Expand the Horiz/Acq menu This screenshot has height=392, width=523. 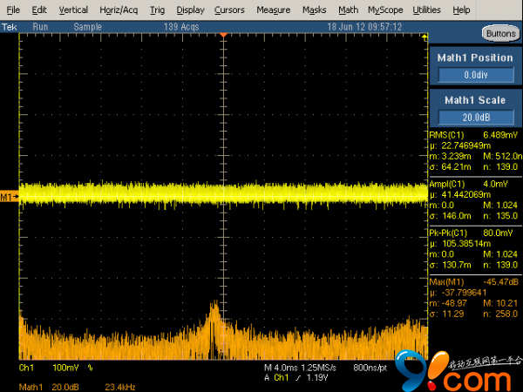tap(119, 10)
